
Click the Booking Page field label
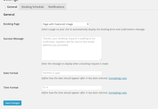point(11,24)
